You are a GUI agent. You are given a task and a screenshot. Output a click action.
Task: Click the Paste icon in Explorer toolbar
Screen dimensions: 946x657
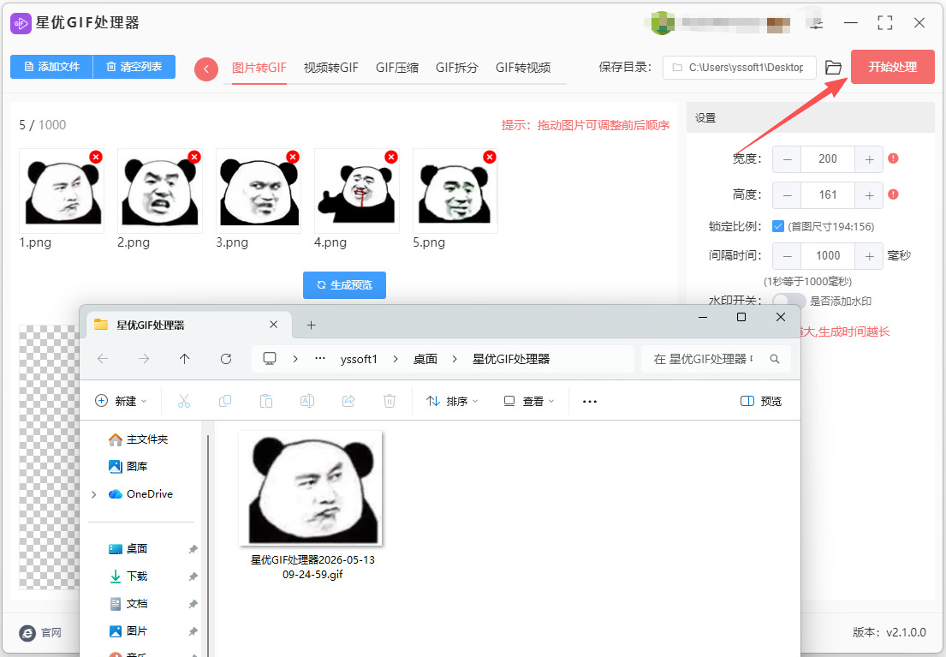(x=266, y=401)
